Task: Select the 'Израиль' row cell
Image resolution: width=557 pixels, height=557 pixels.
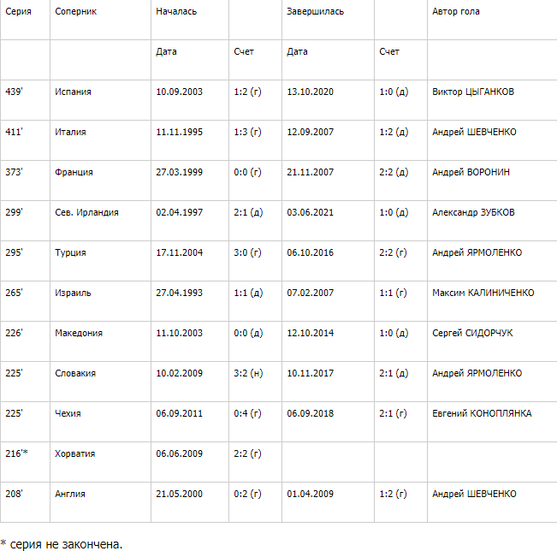Action: pos(73,293)
